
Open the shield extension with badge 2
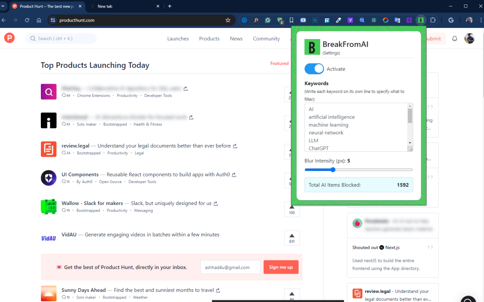pos(280,21)
